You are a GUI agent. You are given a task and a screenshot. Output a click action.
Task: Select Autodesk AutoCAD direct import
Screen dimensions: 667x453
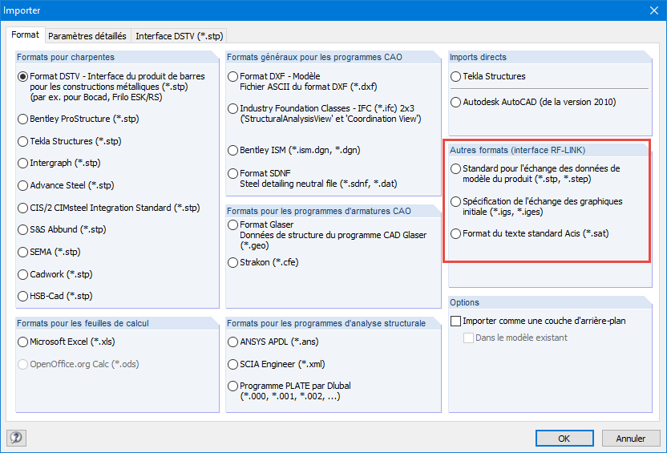tap(456, 103)
